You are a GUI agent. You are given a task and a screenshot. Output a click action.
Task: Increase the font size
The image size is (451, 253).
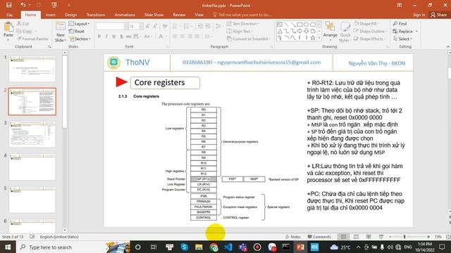click(147, 27)
